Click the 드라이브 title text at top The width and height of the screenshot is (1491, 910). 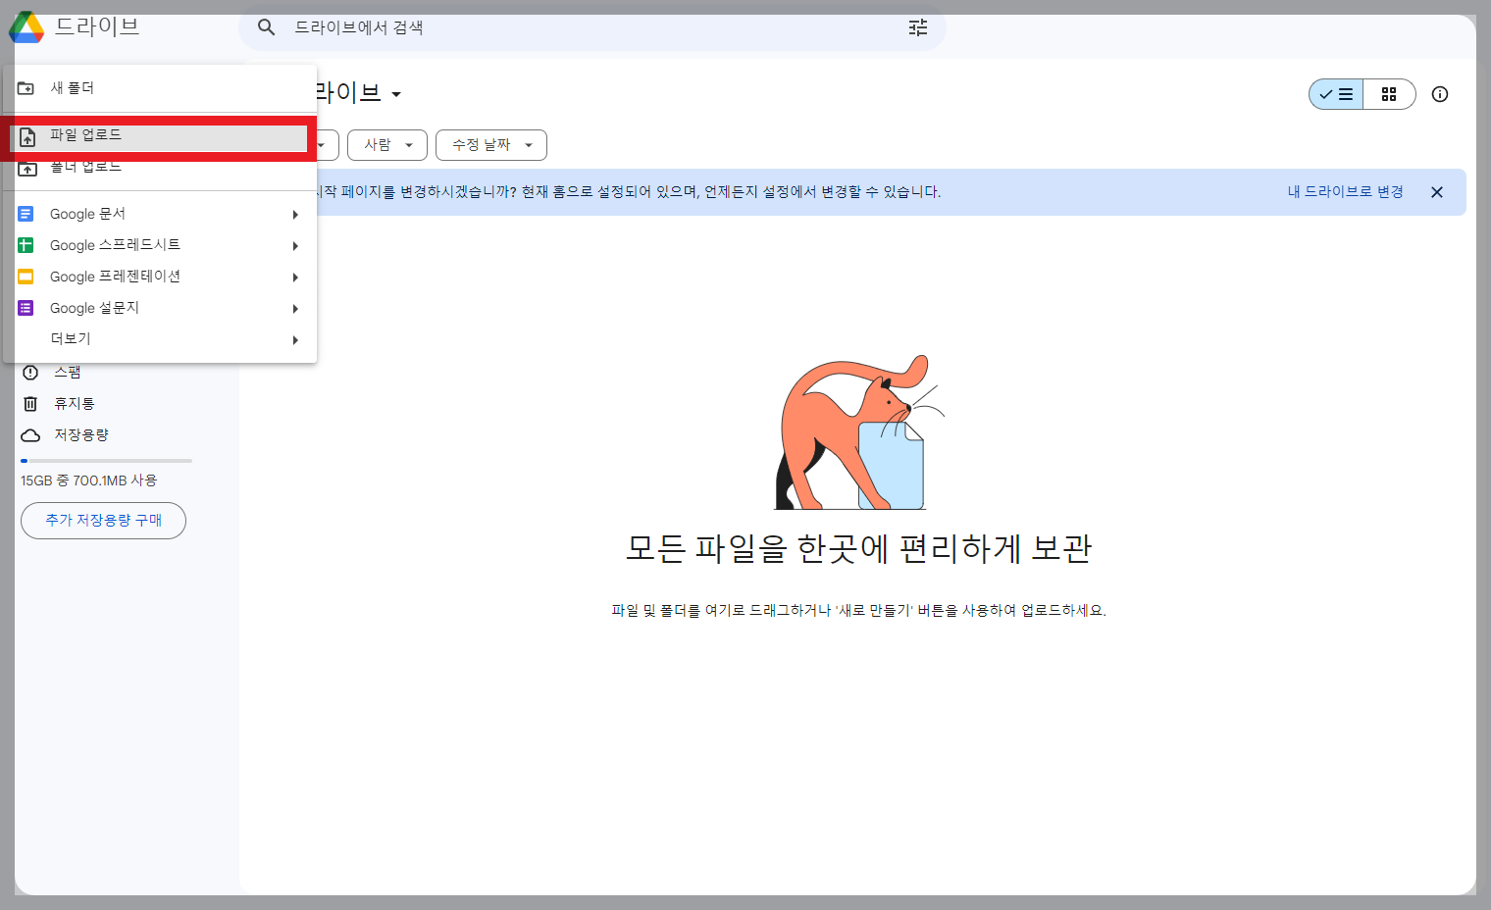click(x=97, y=26)
